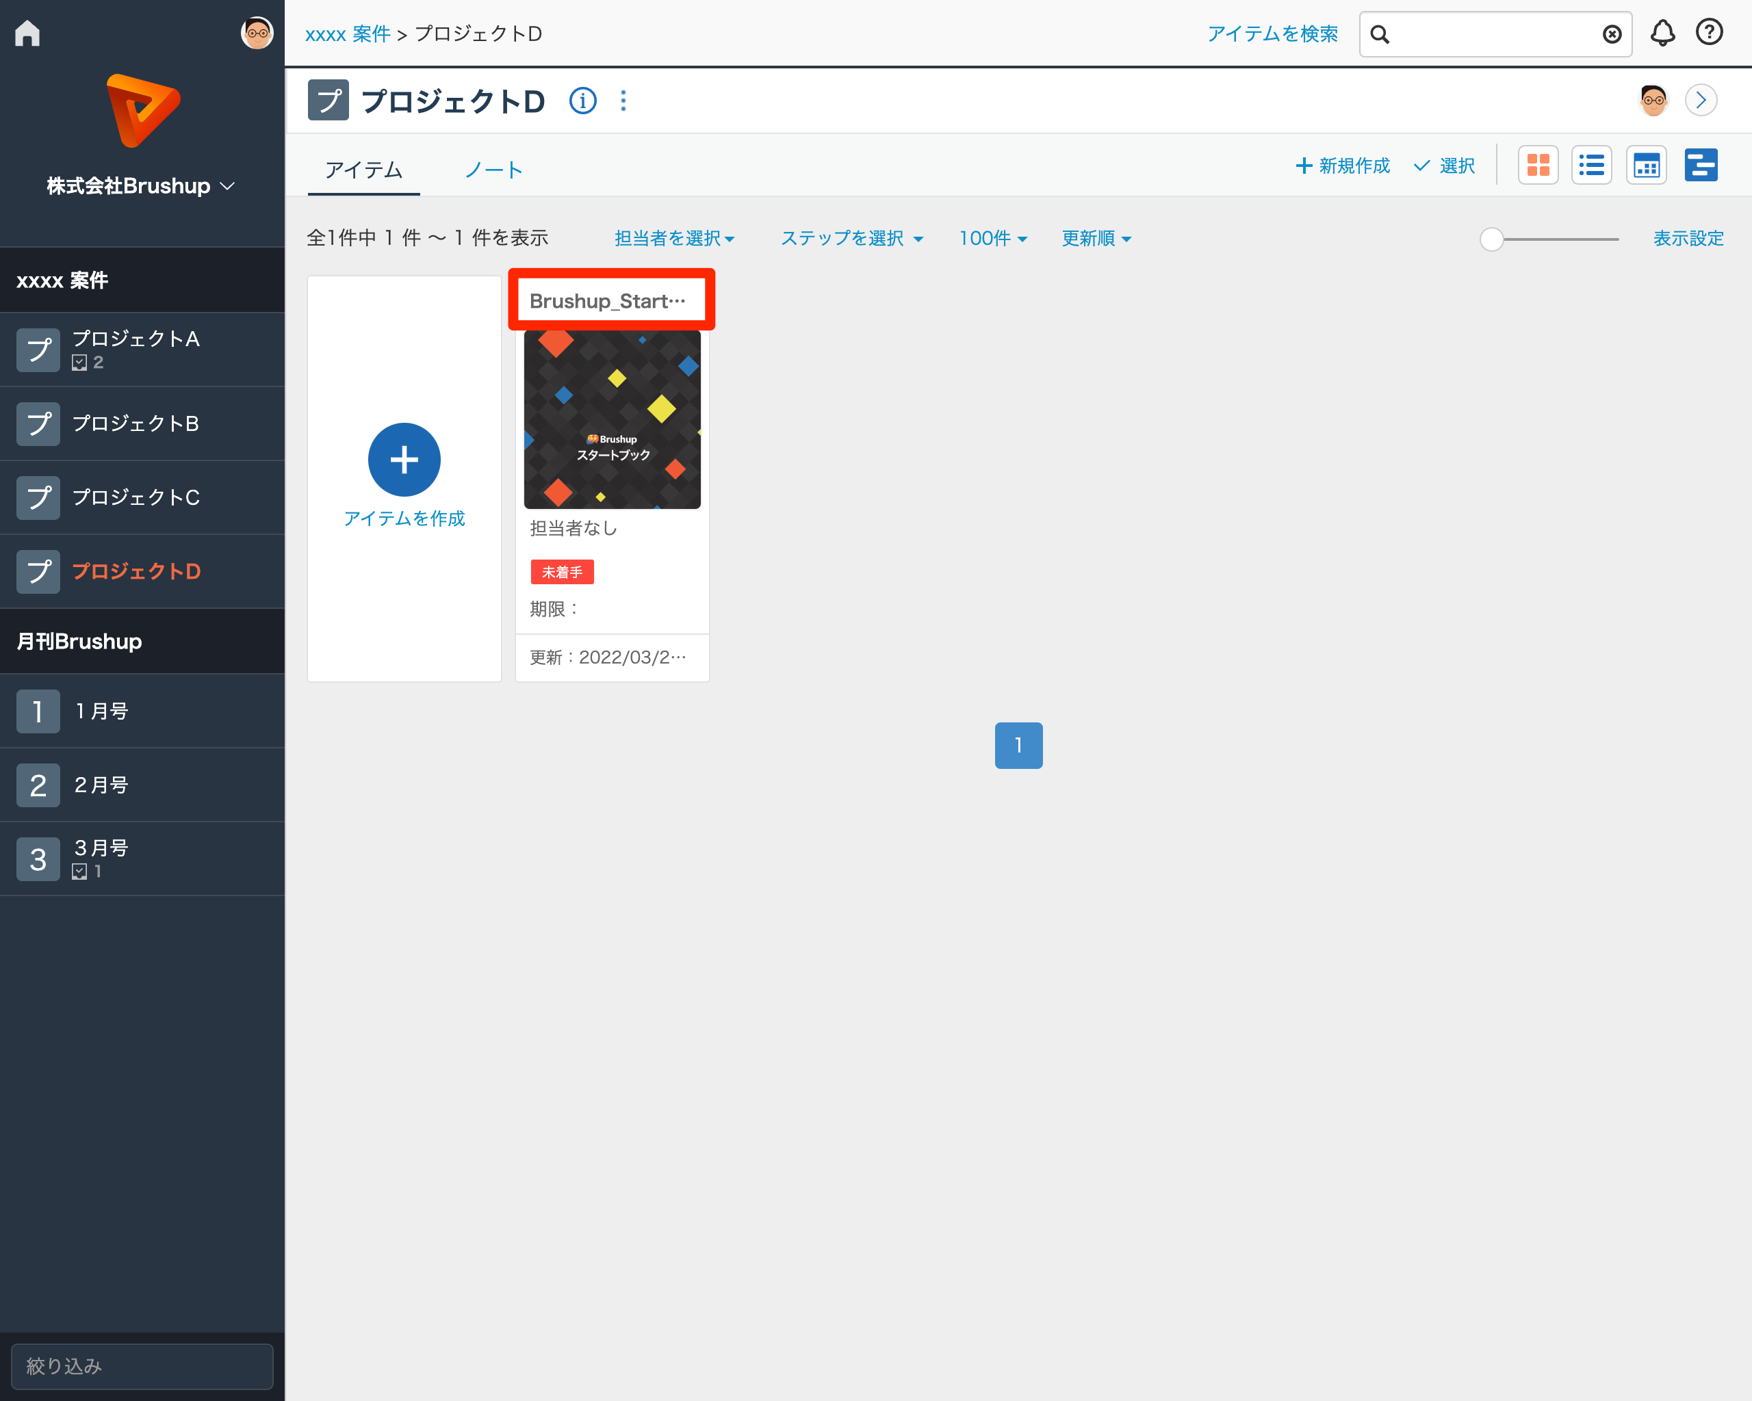Open the 1月号 project
Viewport: 1752px width, 1401px height.
click(x=142, y=711)
